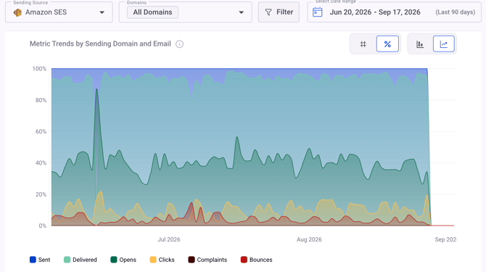Hide the Clicks series in legend
486x272 pixels.
162,260
